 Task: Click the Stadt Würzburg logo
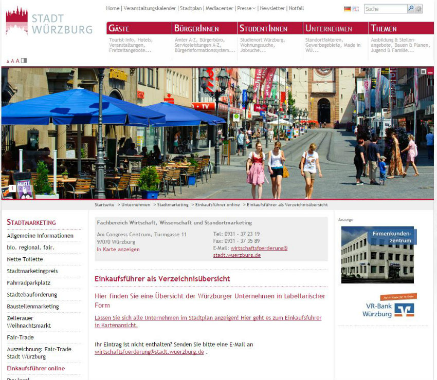click(x=49, y=22)
